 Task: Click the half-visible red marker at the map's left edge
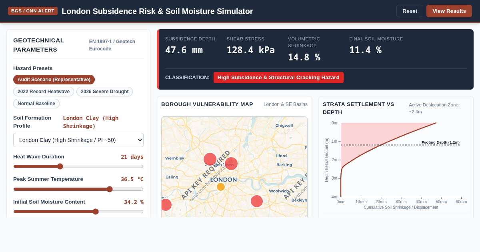point(166,205)
